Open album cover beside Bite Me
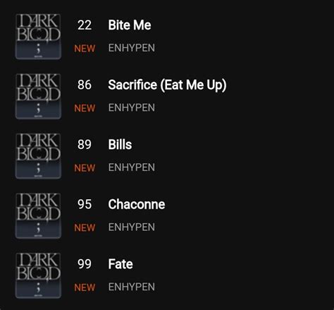 38,37
